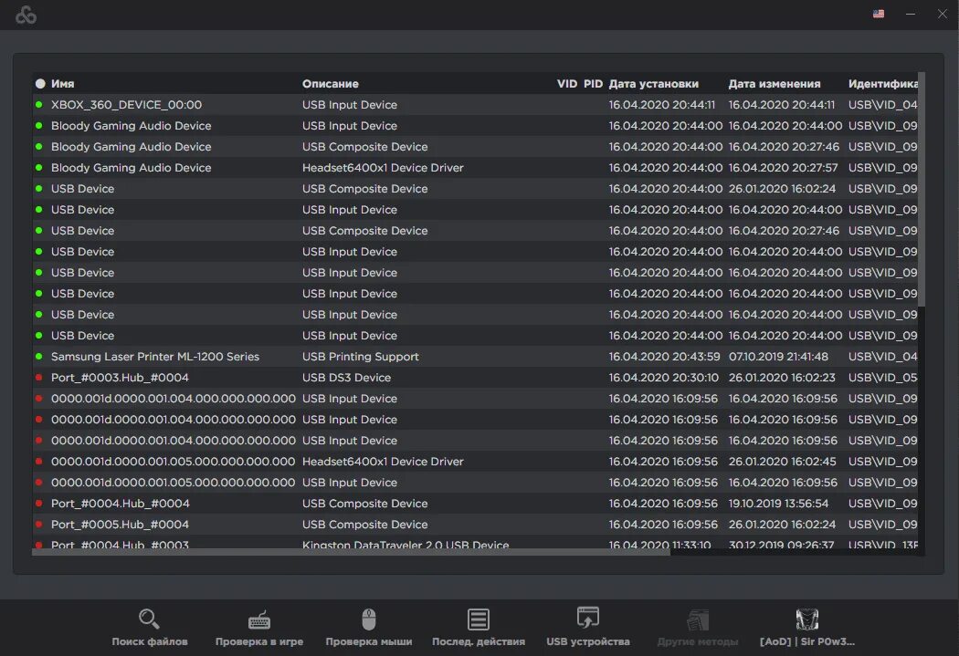Select the Port_#0005.Hub_#0004 row
The height and width of the screenshot is (656, 959).
(475, 524)
